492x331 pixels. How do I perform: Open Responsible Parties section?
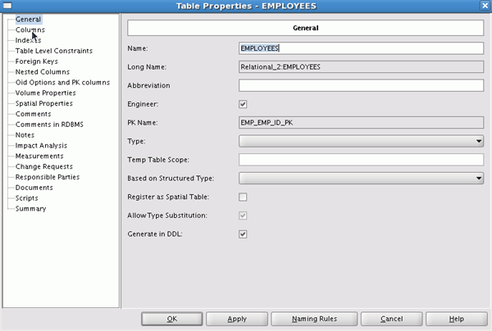coord(48,177)
